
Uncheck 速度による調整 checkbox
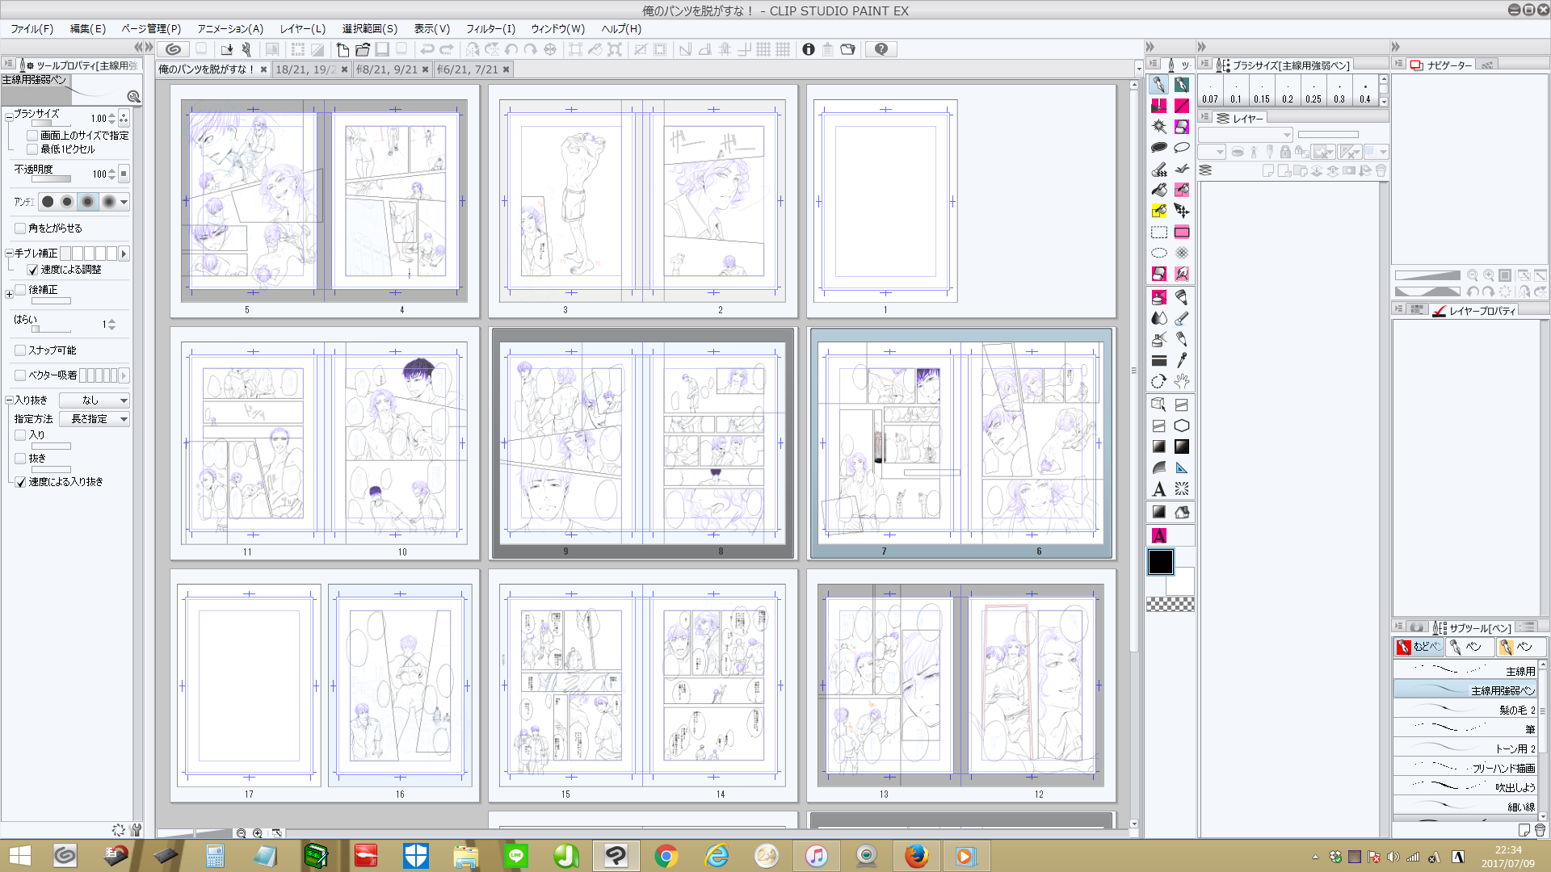click(32, 270)
